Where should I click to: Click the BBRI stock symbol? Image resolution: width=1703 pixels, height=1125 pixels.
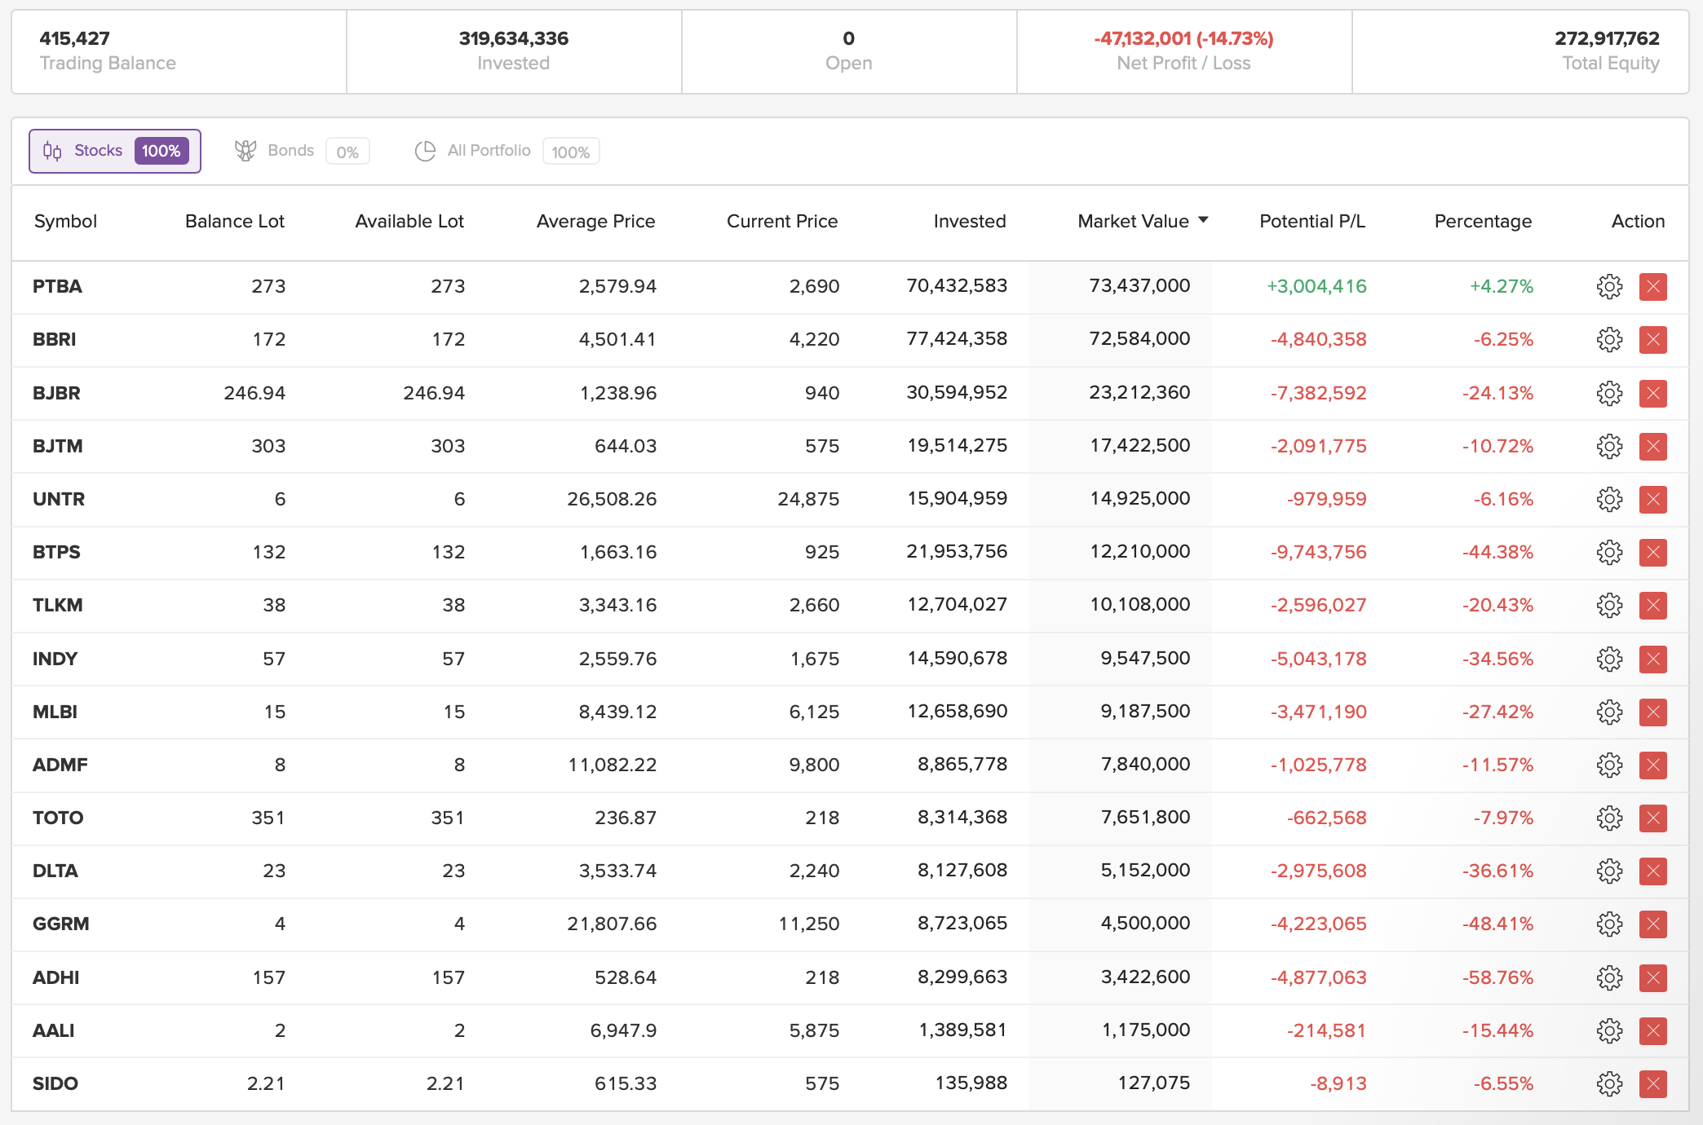[55, 339]
